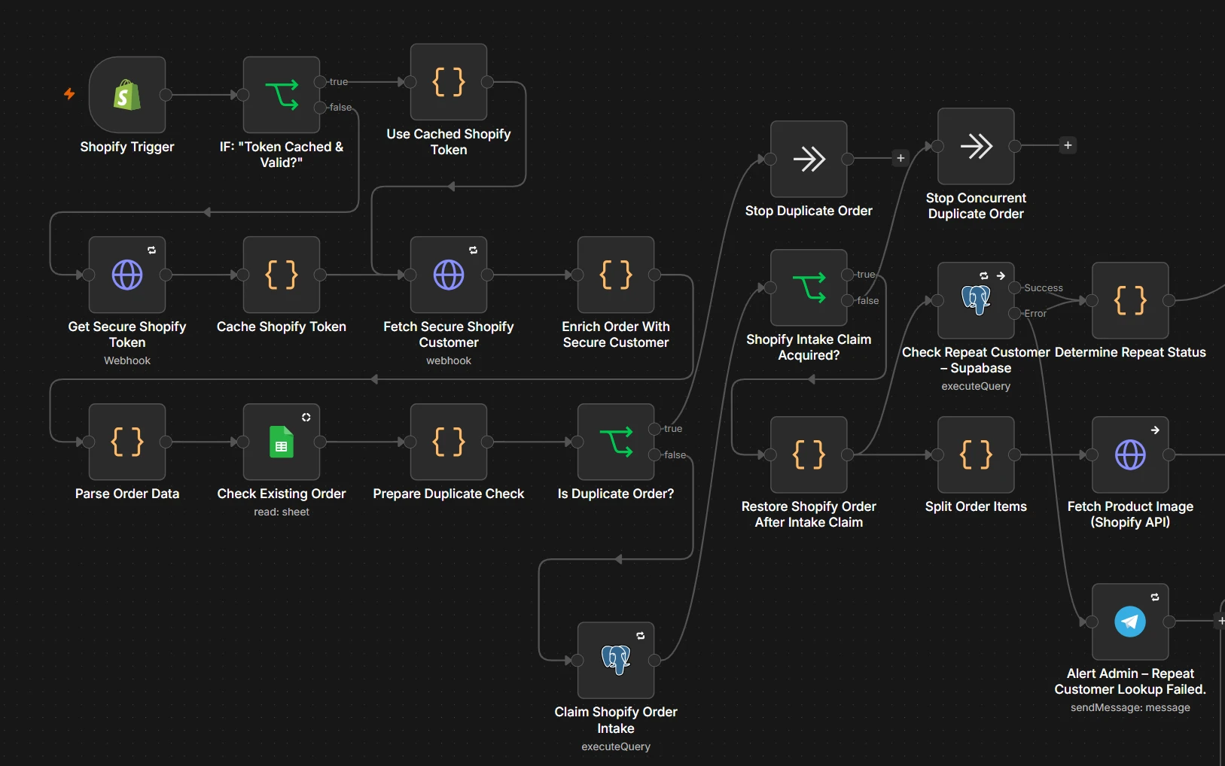The height and width of the screenshot is (766, 1225).
Task: Select the Stop Duplicate Order node
Action: coord(809,159)
